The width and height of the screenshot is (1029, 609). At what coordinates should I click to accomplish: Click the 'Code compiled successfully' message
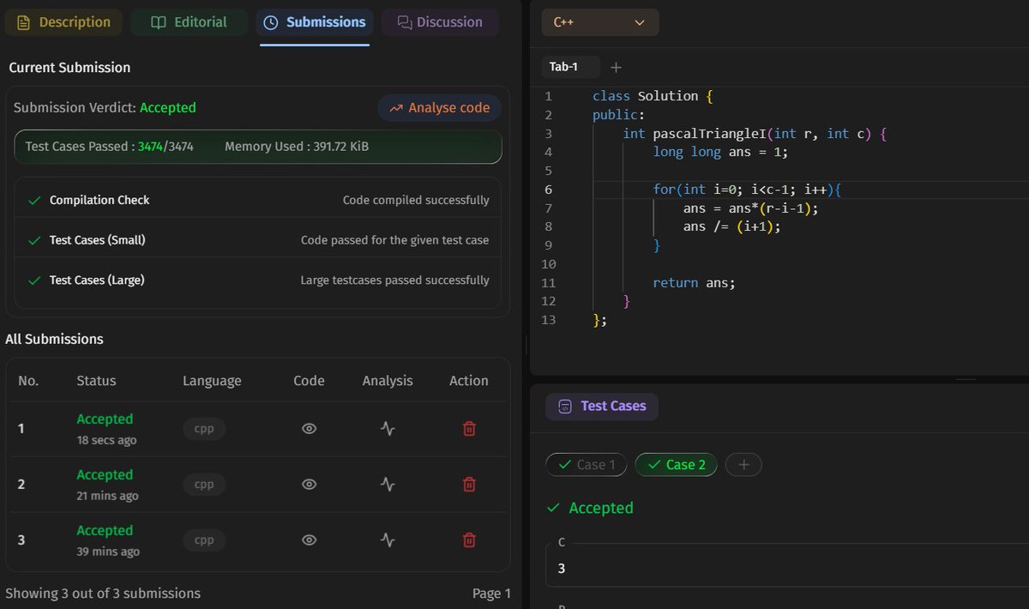pos(416,200)
